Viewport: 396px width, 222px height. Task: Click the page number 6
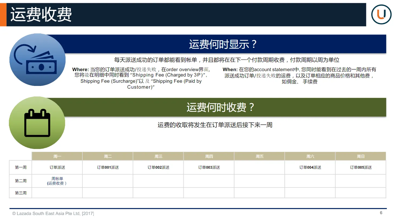[x=381, y=213]
